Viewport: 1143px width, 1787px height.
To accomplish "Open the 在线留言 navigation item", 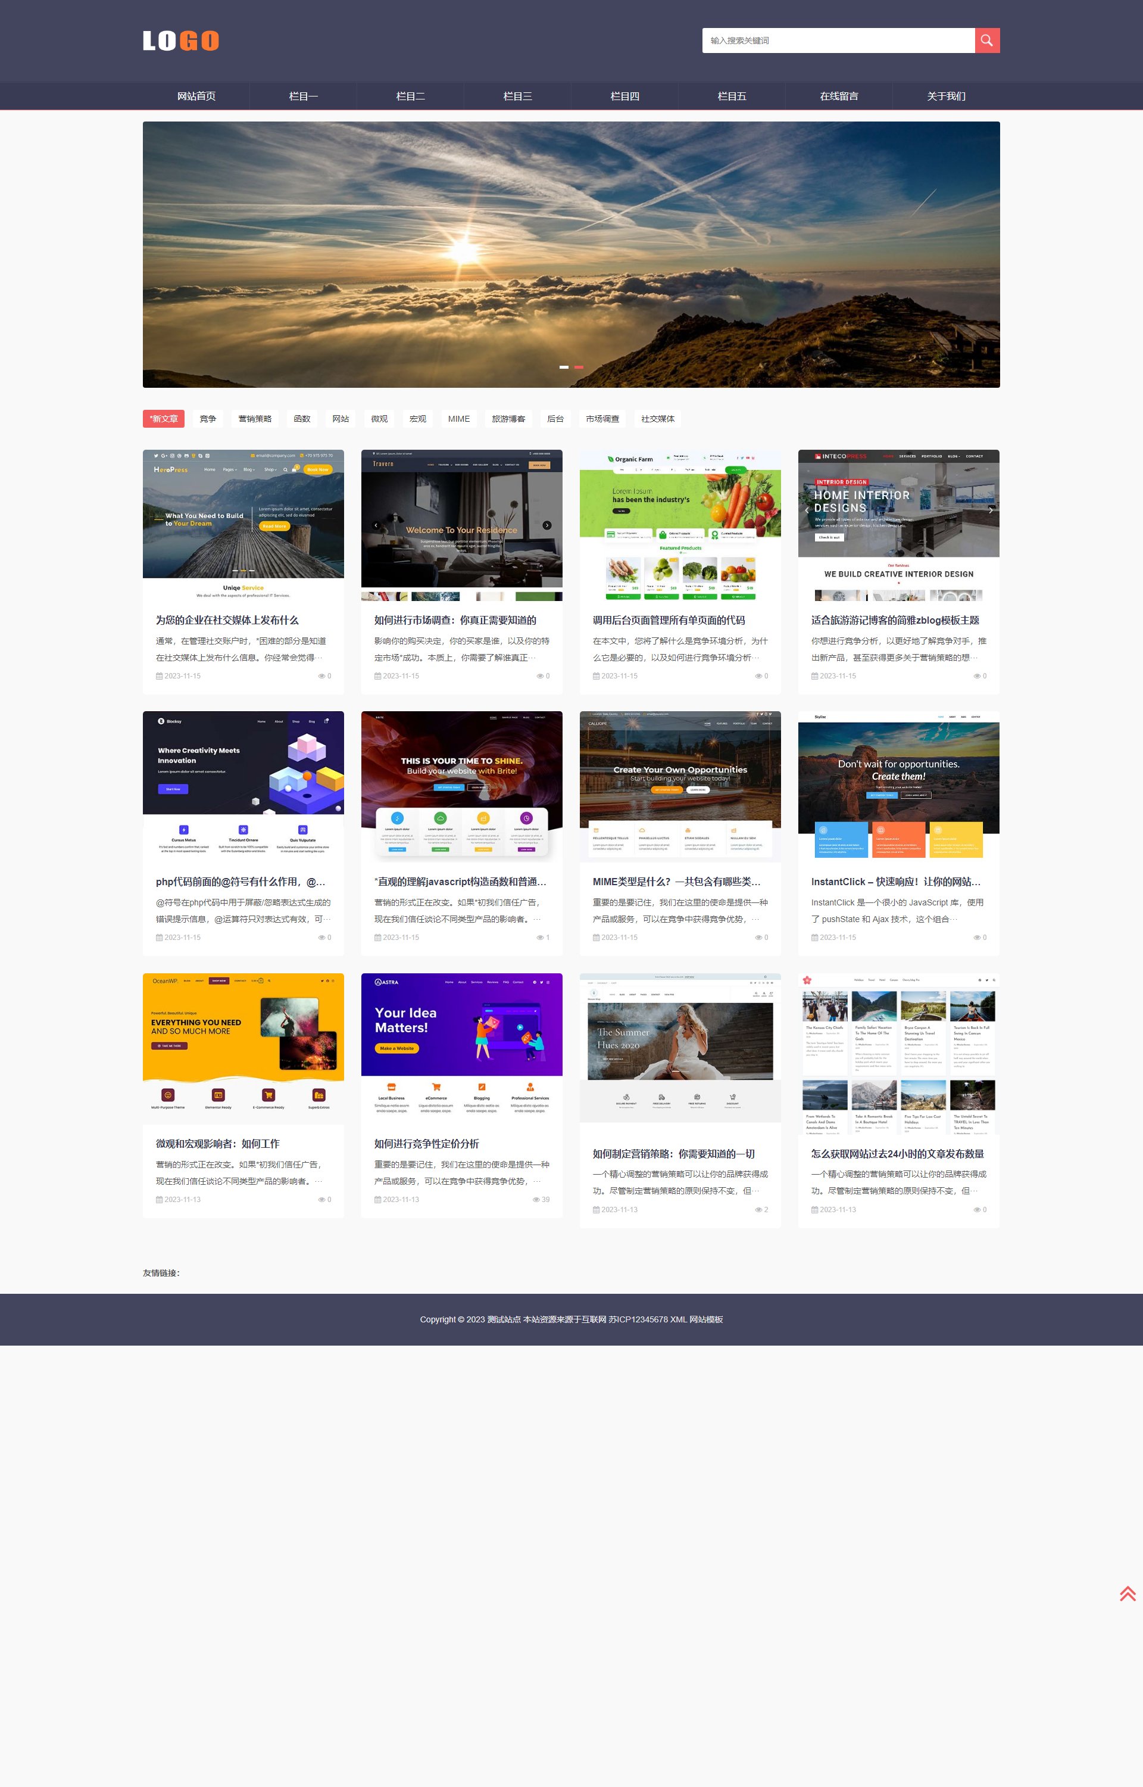I will 839,96.
